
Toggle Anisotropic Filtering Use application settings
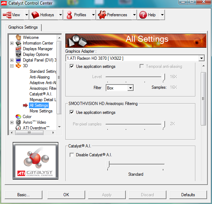72,112
